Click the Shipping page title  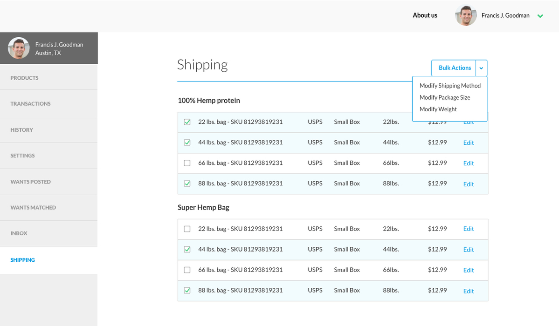tap(202, 65)
